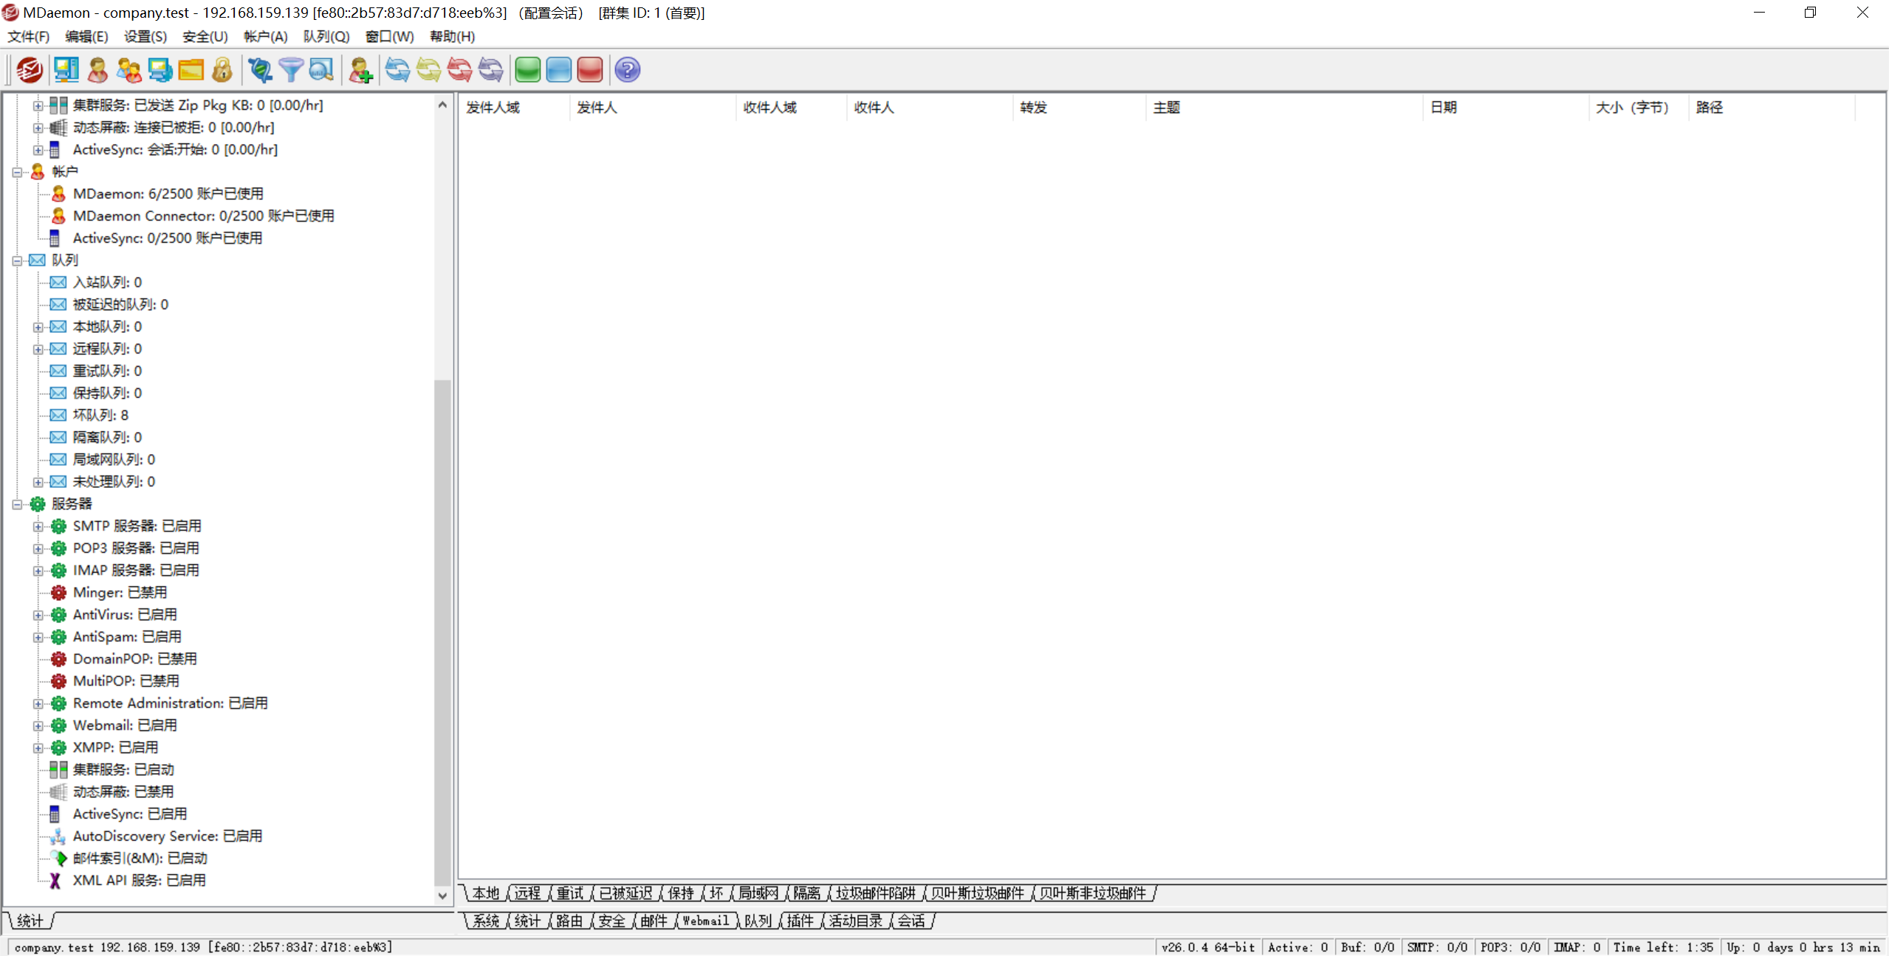
Task: Open the server settings computer icon
Action: (66, 70)
